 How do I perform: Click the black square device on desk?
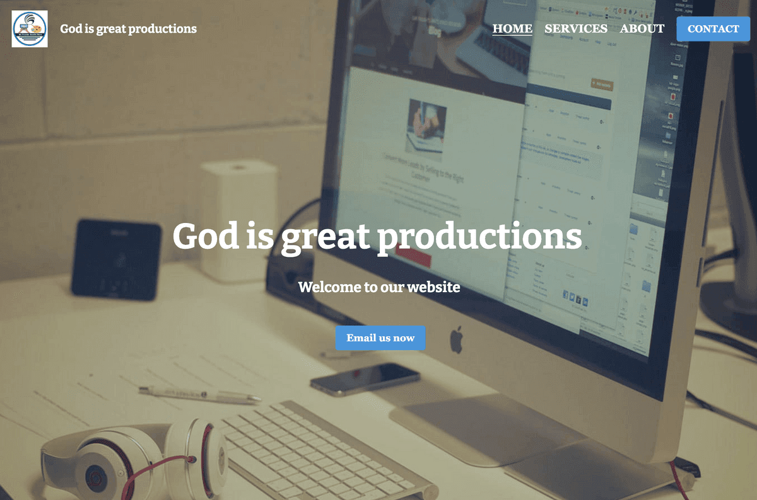[116, 259]
